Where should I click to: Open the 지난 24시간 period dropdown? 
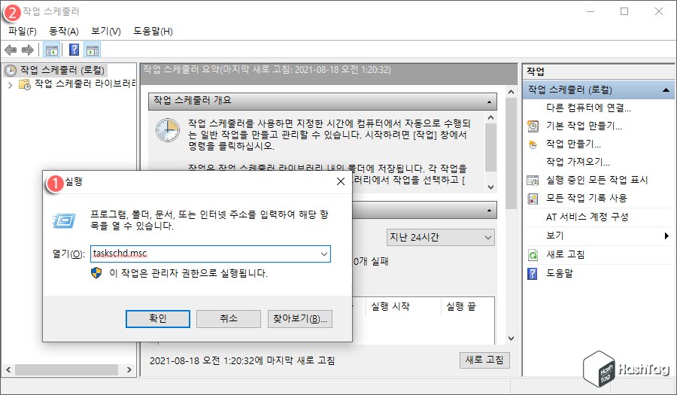pyautogui.click(x=440, y=238)
